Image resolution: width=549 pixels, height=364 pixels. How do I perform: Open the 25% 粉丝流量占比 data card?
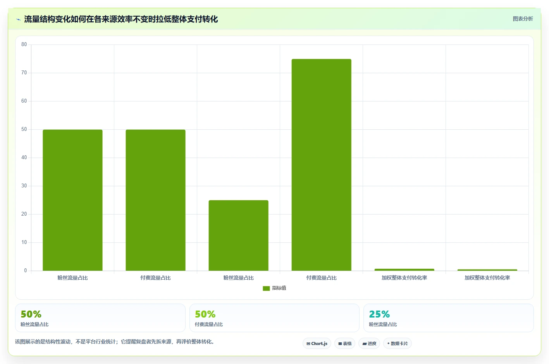[449, 318]
